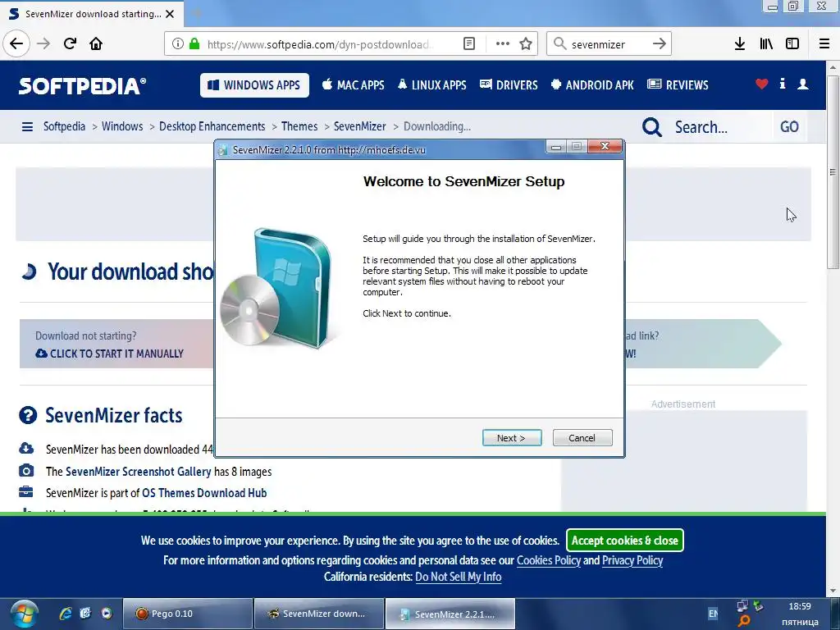Select Mac Apps section
The image size is (840, 630).
point(353,85)
